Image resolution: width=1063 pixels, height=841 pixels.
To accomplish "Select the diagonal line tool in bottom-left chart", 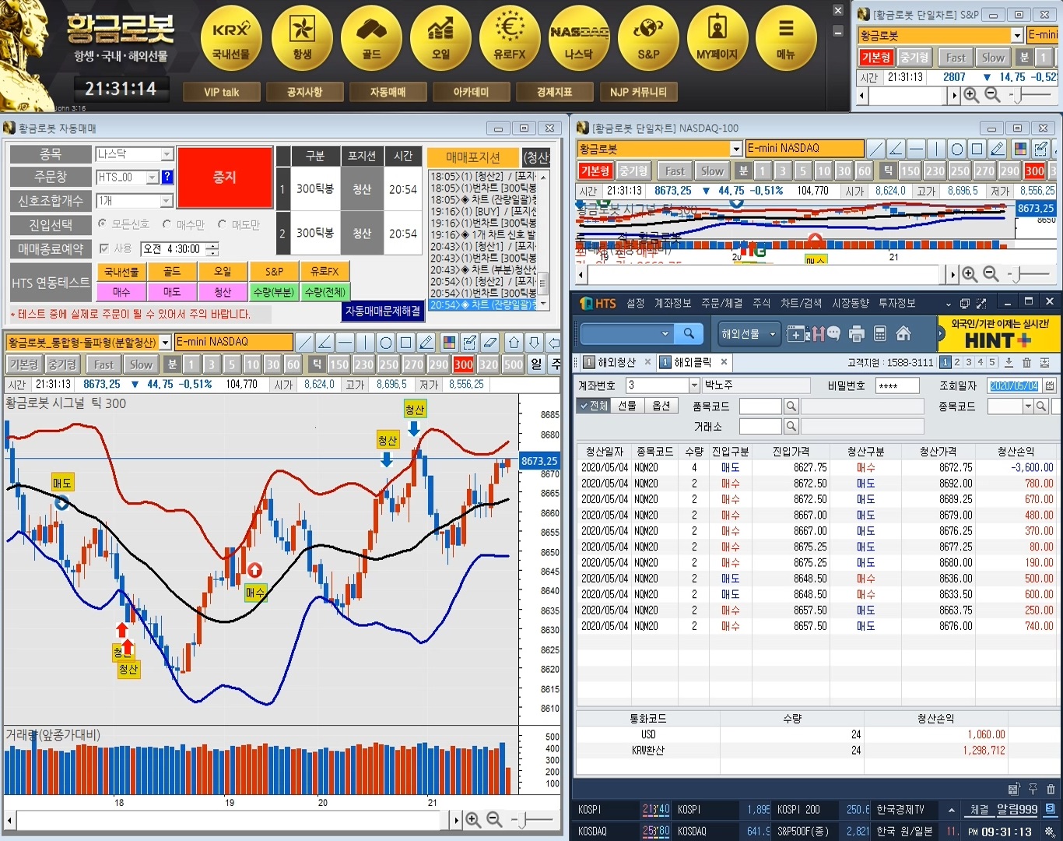I will 305,342.
